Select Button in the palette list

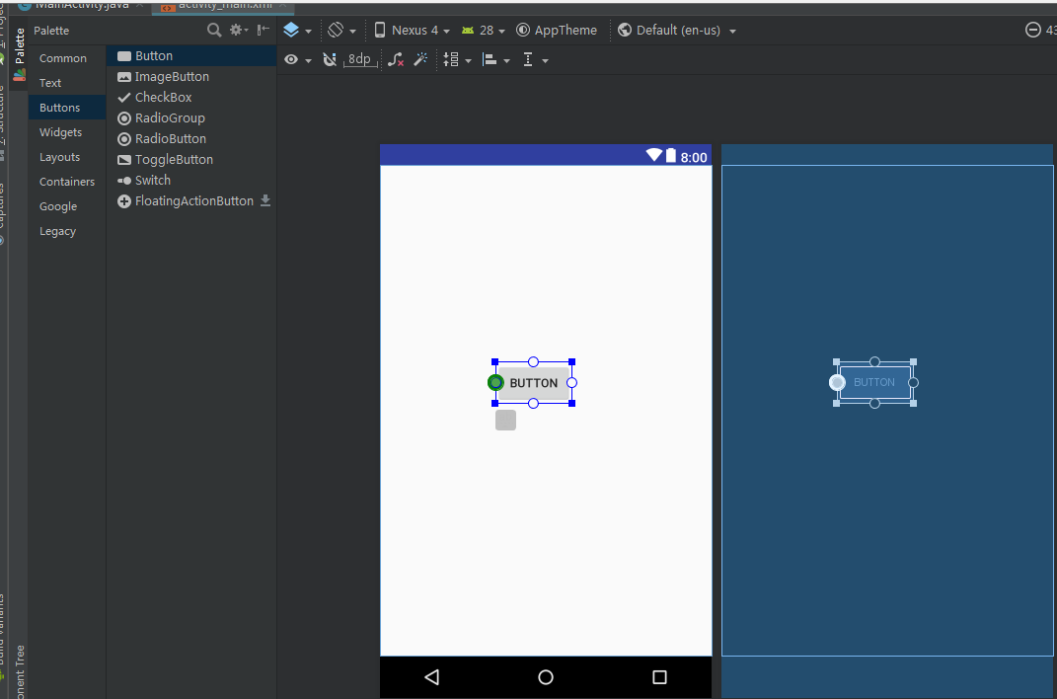tap(191, 56)
